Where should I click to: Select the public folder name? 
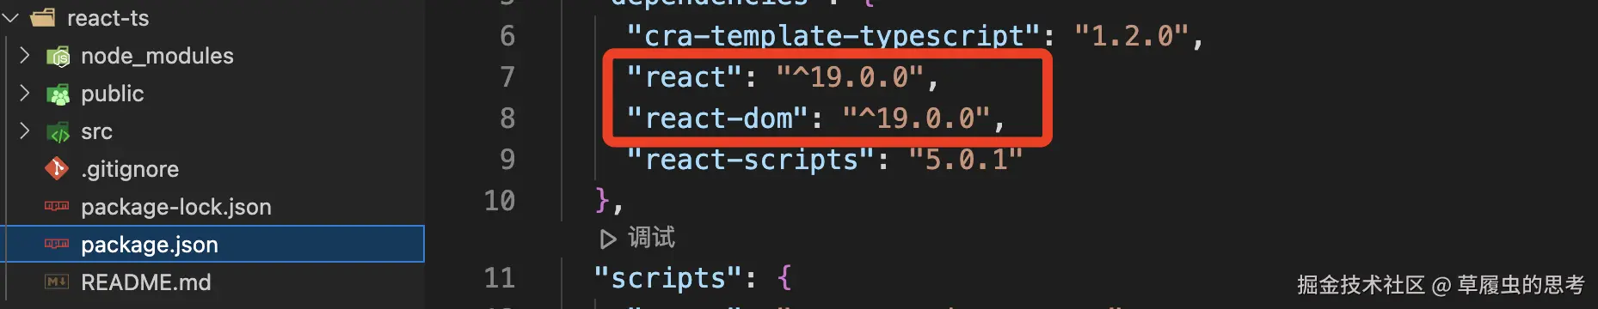click(113, 94)
